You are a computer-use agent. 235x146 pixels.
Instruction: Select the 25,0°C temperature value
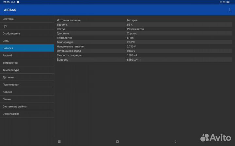(131, 42)
